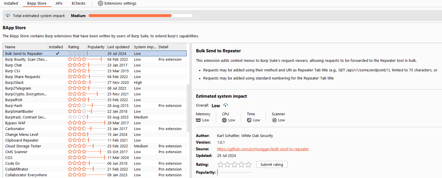The height and width of the screenshot is (178, 442).
Task: Select the Burp2Slack extension row
Action: pos(95,83)
